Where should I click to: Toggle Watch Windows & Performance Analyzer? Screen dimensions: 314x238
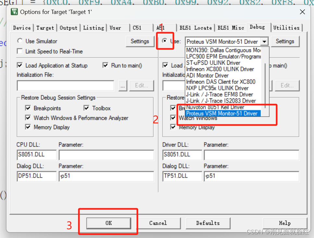click(28, 118)
